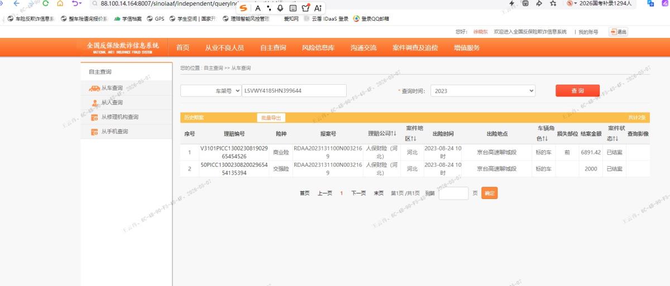The image size is (670, 286).
Task: Click the browser refresh icon
Action: click(46, 3)
